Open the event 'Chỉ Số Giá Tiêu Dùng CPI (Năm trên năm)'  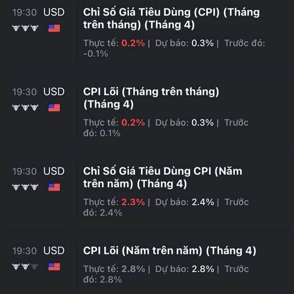pyautogui.click(x=163, y=177)
